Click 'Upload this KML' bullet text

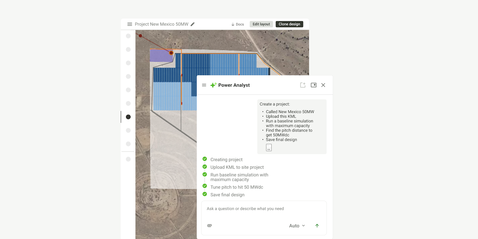point(281,117)
